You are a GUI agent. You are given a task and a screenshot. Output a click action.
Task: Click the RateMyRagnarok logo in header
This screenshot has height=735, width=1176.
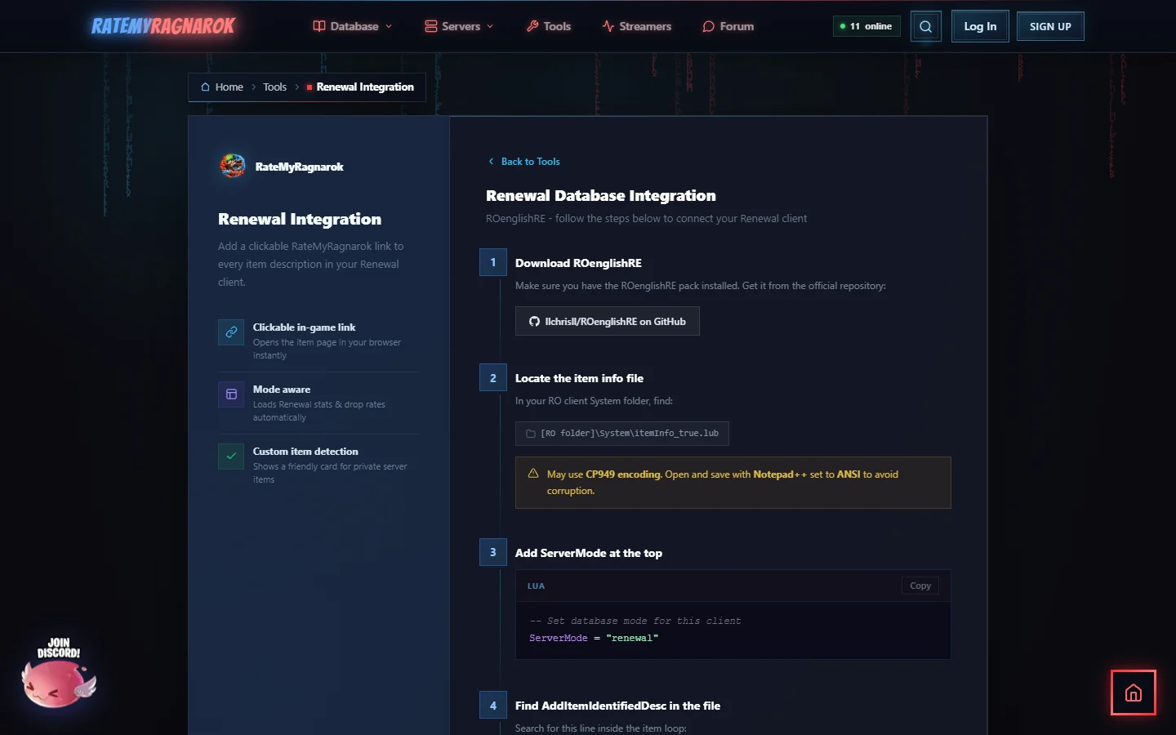pyautogui.click(x=163, y=26)
